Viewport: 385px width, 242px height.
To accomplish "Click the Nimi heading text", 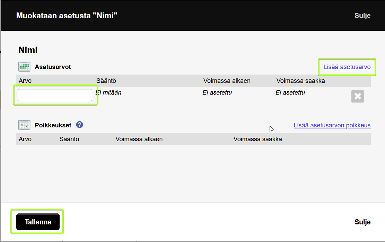I will (28, 50).
